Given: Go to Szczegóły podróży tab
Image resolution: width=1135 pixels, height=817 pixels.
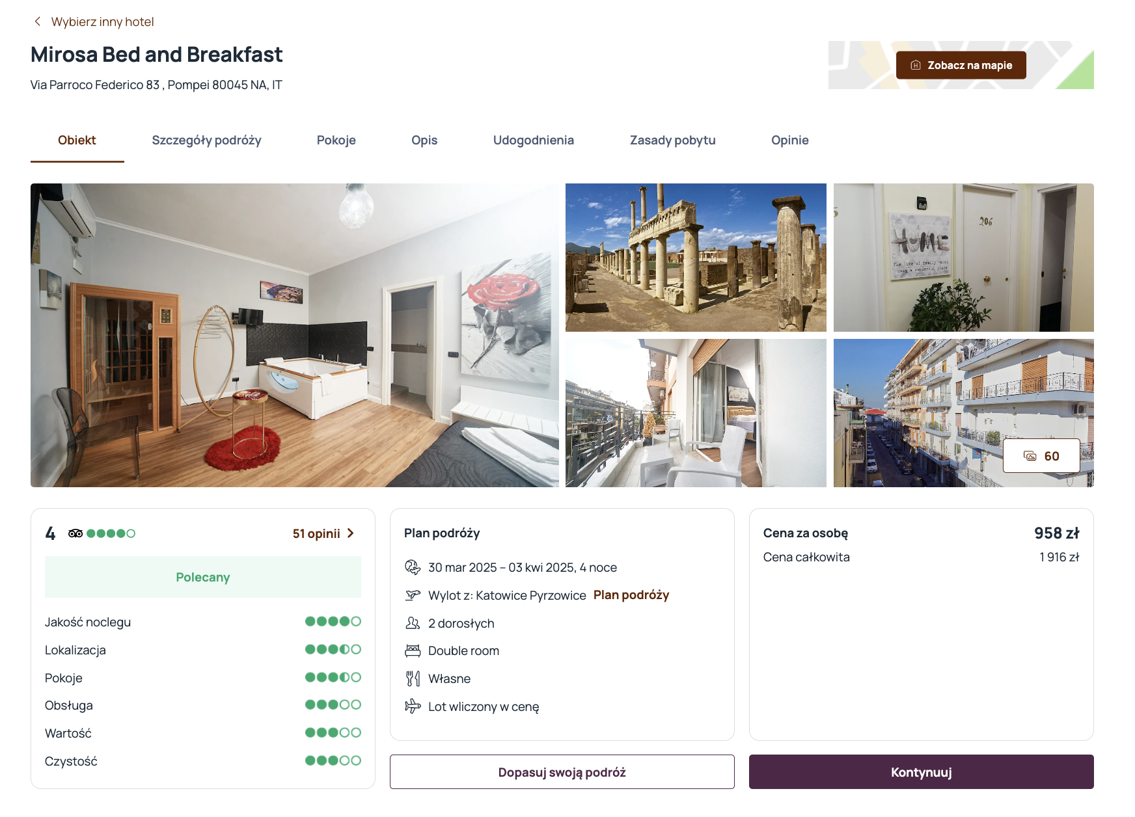Looking at the screenshot, I should [x=207, y=141].
